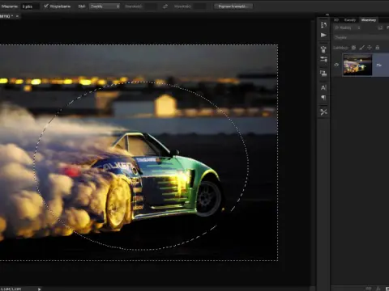Image resolution: width=389 pixels, height=291 pixels.
Task: Open the Styl dropdown set to Zwykły
Action: click(105, 6)
